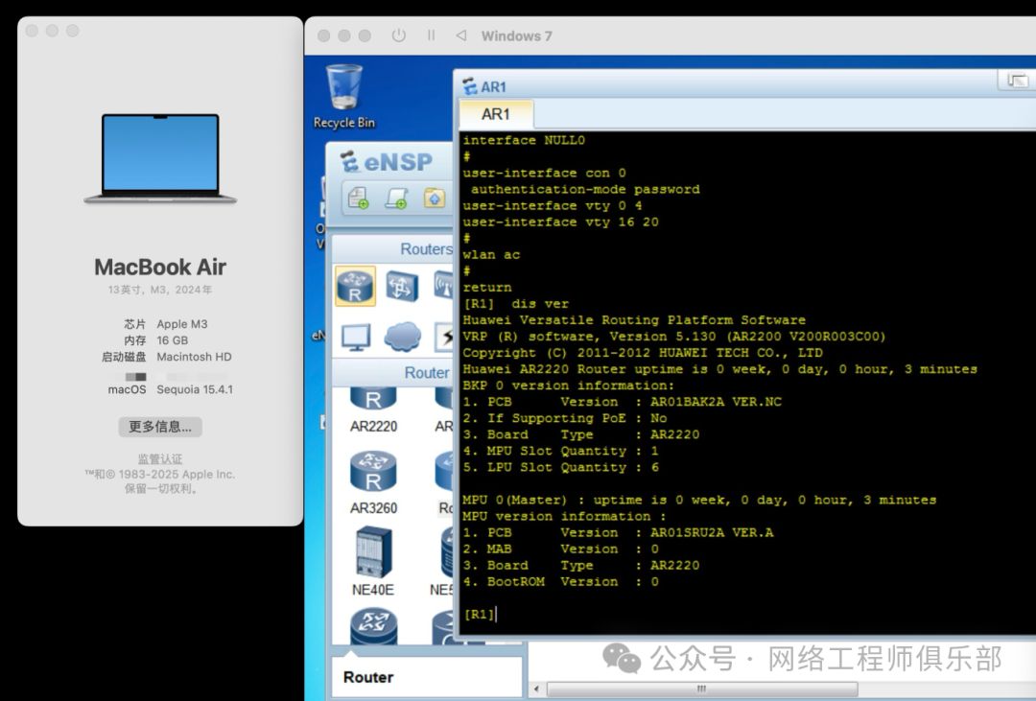This screenshot has height=701, width=1036.
Task: Click the Windows 7 VM window title
Action: click(x=516, y=35)
